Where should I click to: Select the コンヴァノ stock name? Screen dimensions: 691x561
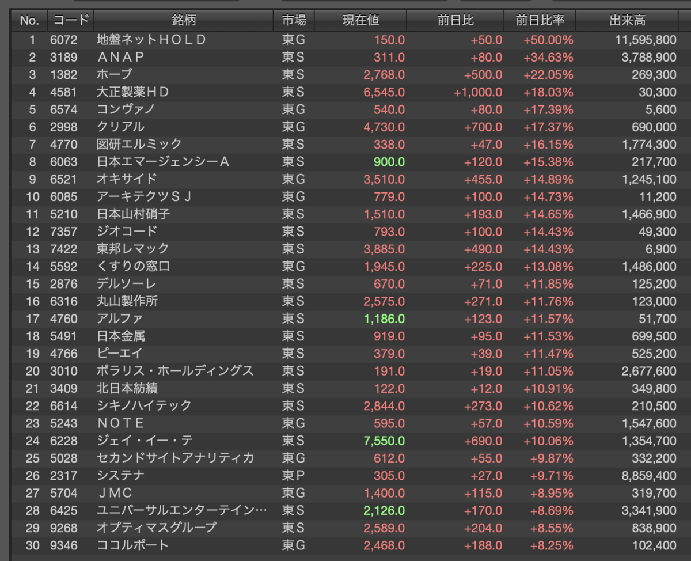tap(126, 109)
